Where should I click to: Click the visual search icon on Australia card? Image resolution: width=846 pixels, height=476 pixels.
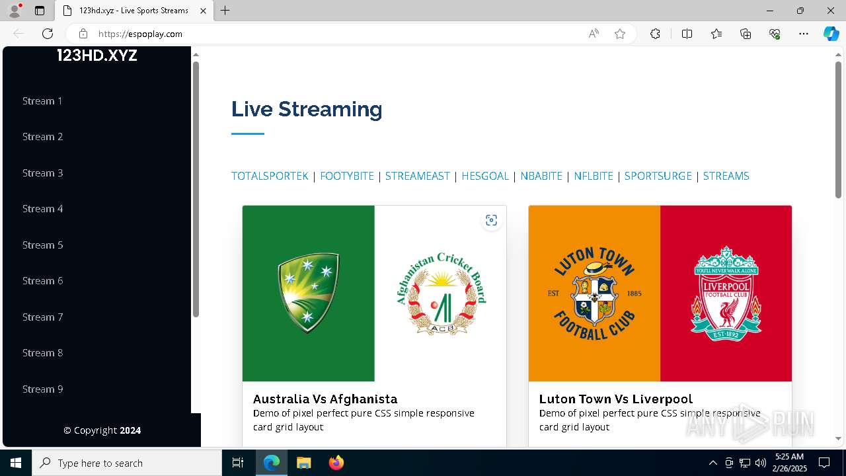click(491, 220)
